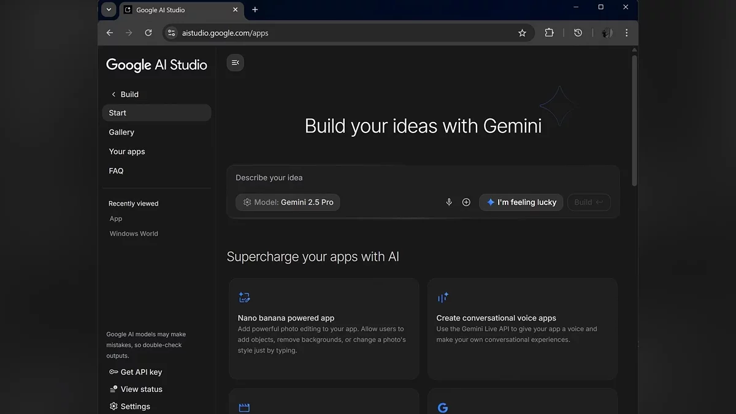Viewport: 736px width, 414px height.
Task: Collapse the sidebar with the panel toggle icon
Action: (x=235, y=63)
